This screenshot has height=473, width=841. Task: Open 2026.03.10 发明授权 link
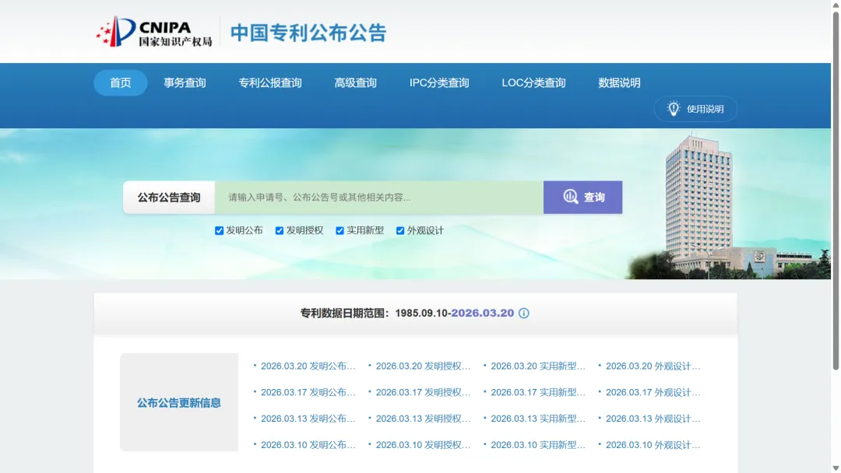423,445
